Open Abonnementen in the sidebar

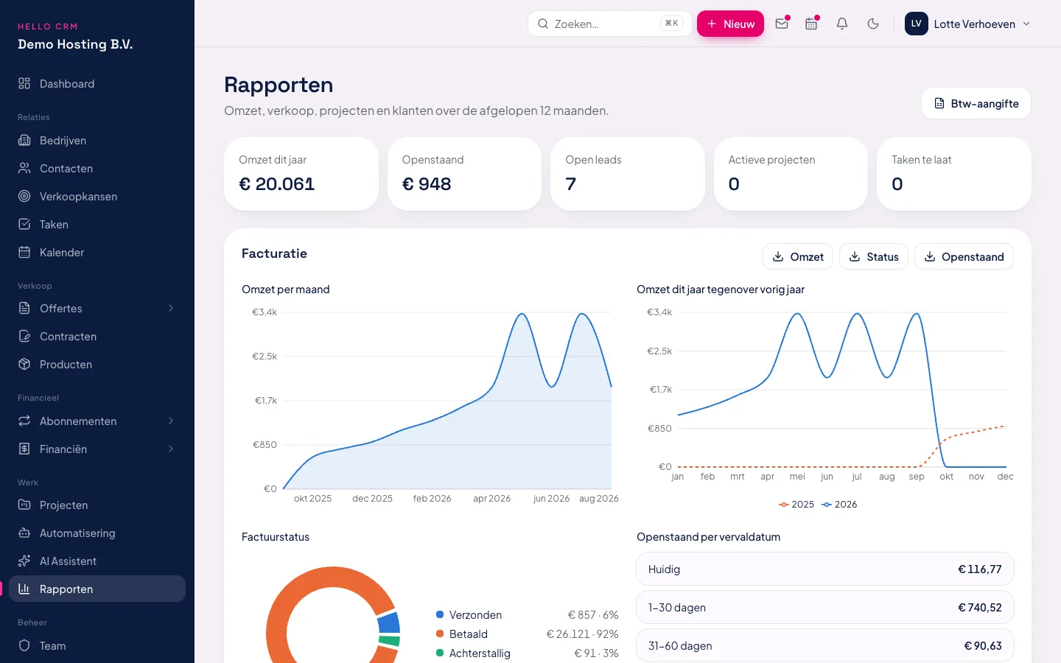(97, 421)
